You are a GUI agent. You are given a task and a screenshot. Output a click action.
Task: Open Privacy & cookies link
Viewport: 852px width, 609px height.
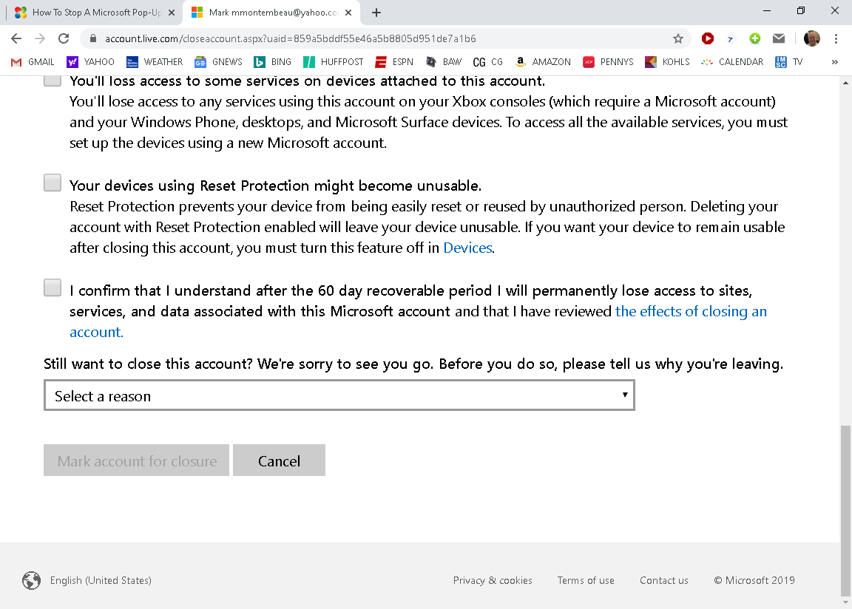click(493, 580)
